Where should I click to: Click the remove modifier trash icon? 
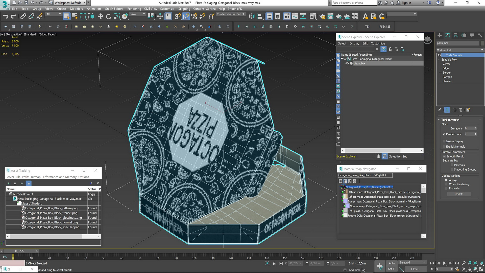click(460, 110)
